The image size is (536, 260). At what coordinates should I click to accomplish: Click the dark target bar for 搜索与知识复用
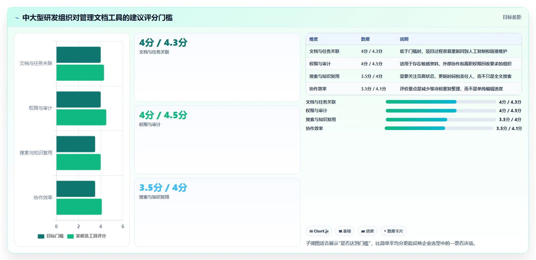click(75, 144)
